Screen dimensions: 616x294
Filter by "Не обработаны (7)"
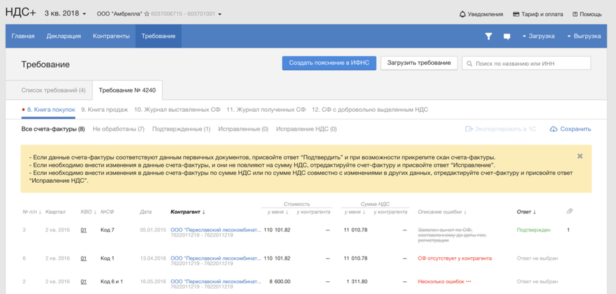tap(119, 129)
